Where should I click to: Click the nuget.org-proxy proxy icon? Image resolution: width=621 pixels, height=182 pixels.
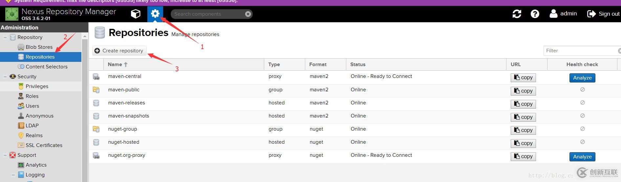[96, 155]
